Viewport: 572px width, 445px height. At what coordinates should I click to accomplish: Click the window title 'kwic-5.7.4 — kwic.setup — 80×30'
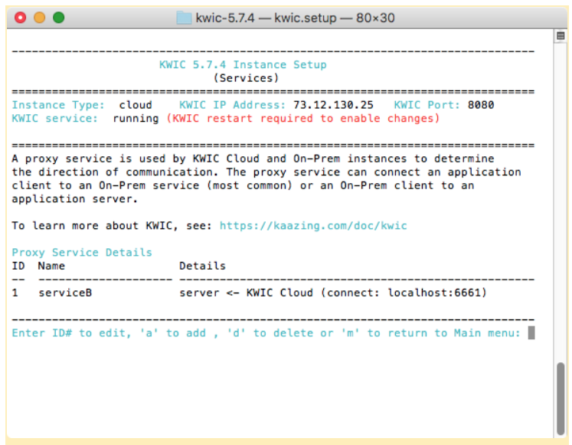tap(295, 18)
